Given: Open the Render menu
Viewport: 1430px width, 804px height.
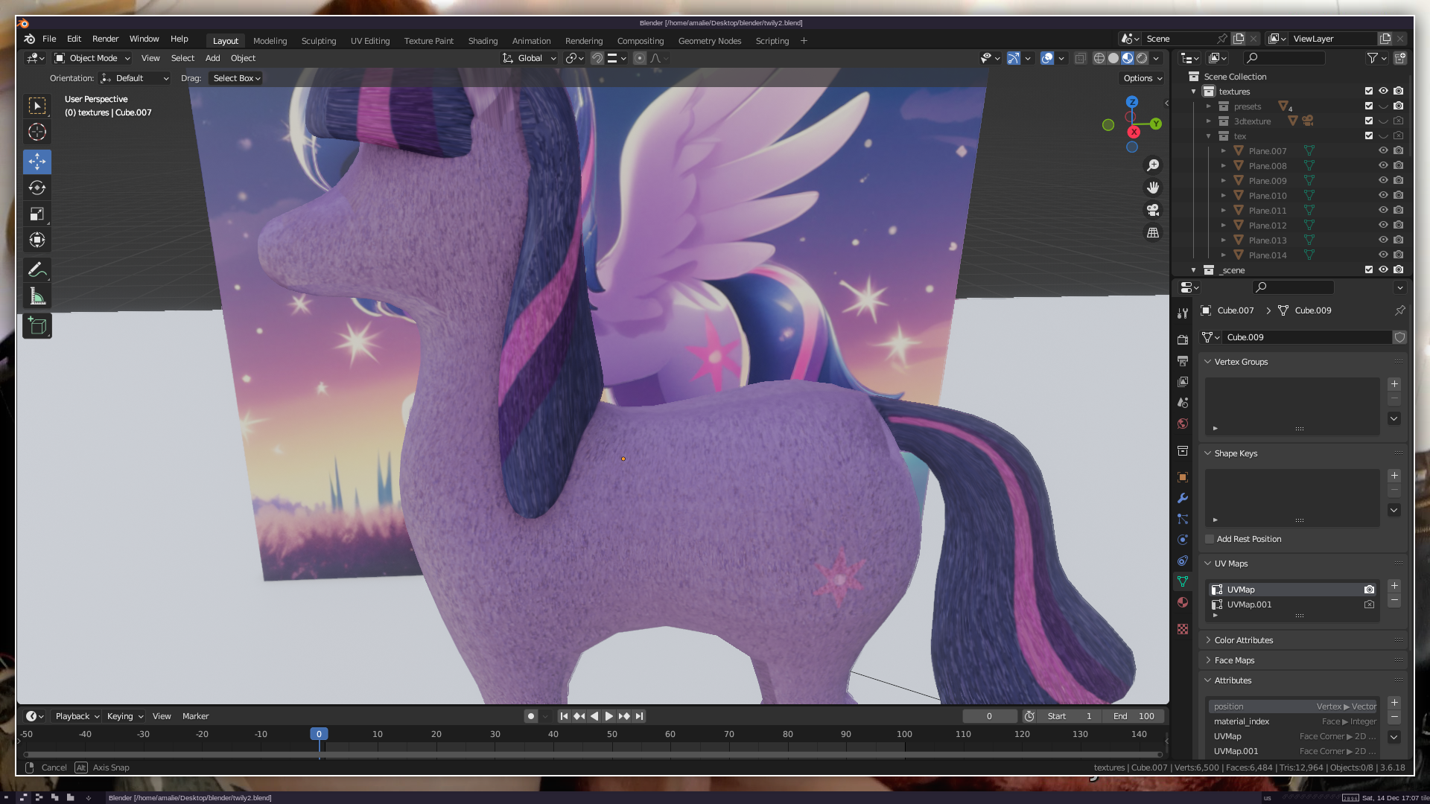Looking at the screenshot, I should (x=105, y=39).
